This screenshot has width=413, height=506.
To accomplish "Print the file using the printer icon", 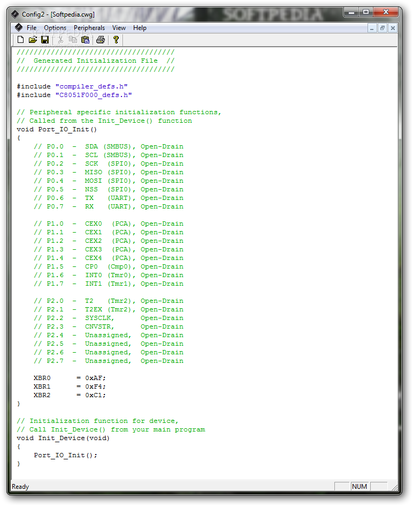I will 101,40.
